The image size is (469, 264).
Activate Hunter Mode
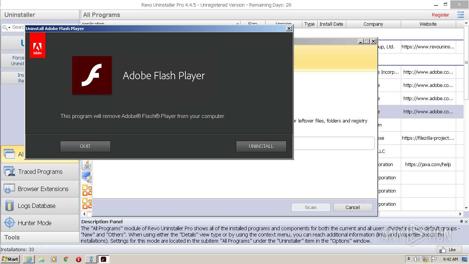pos(40,223)
